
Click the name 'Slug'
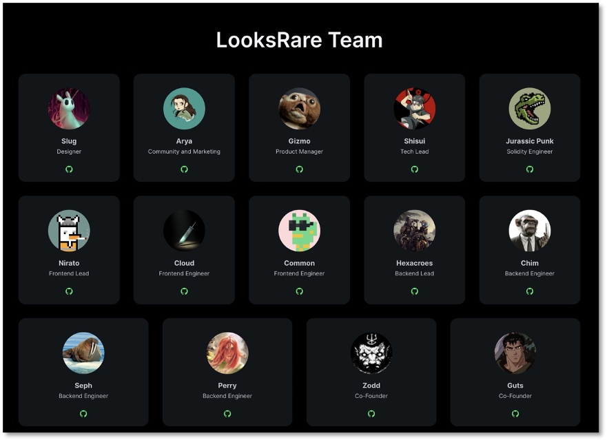pos(69,141)
